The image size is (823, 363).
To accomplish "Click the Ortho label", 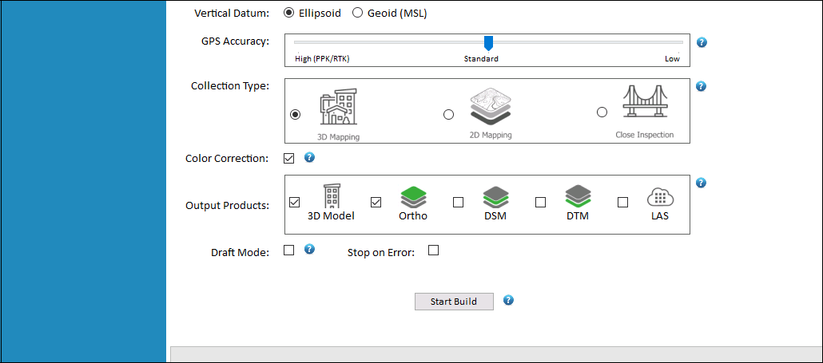I will (x=414, y=215).
